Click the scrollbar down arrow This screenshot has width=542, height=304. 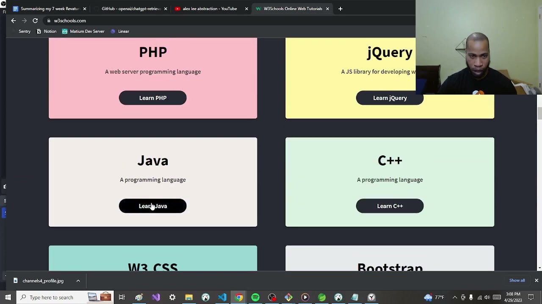(x=539, y=268)
